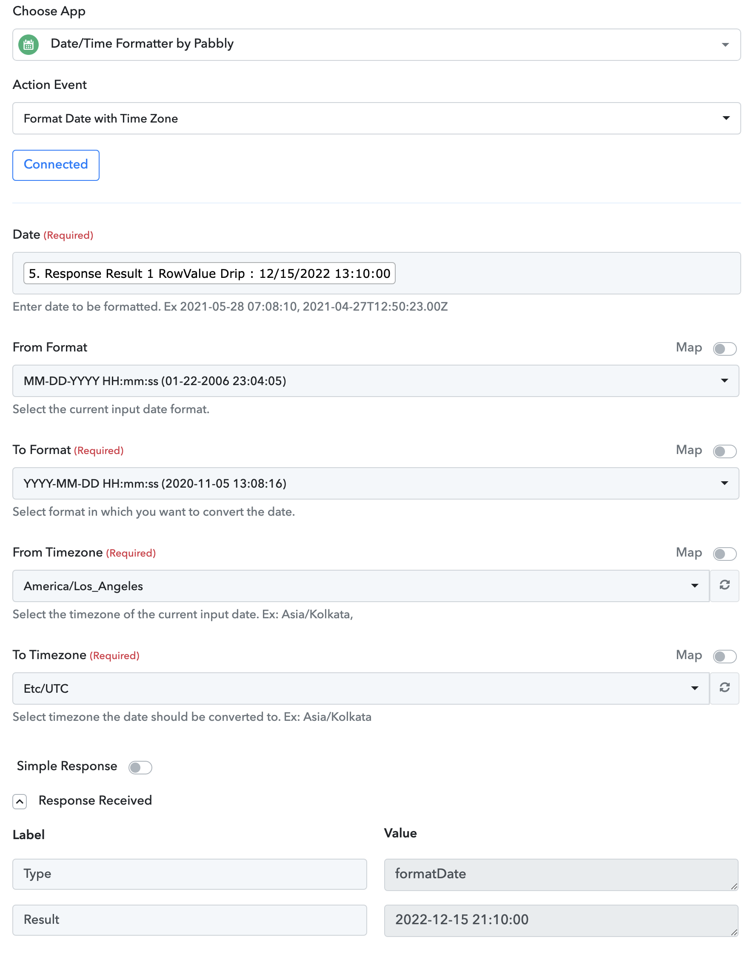Click the To Timezone (Required) label
Image resolution: width=742 pixels, height=954 pixels.
(x=76, y=655)
